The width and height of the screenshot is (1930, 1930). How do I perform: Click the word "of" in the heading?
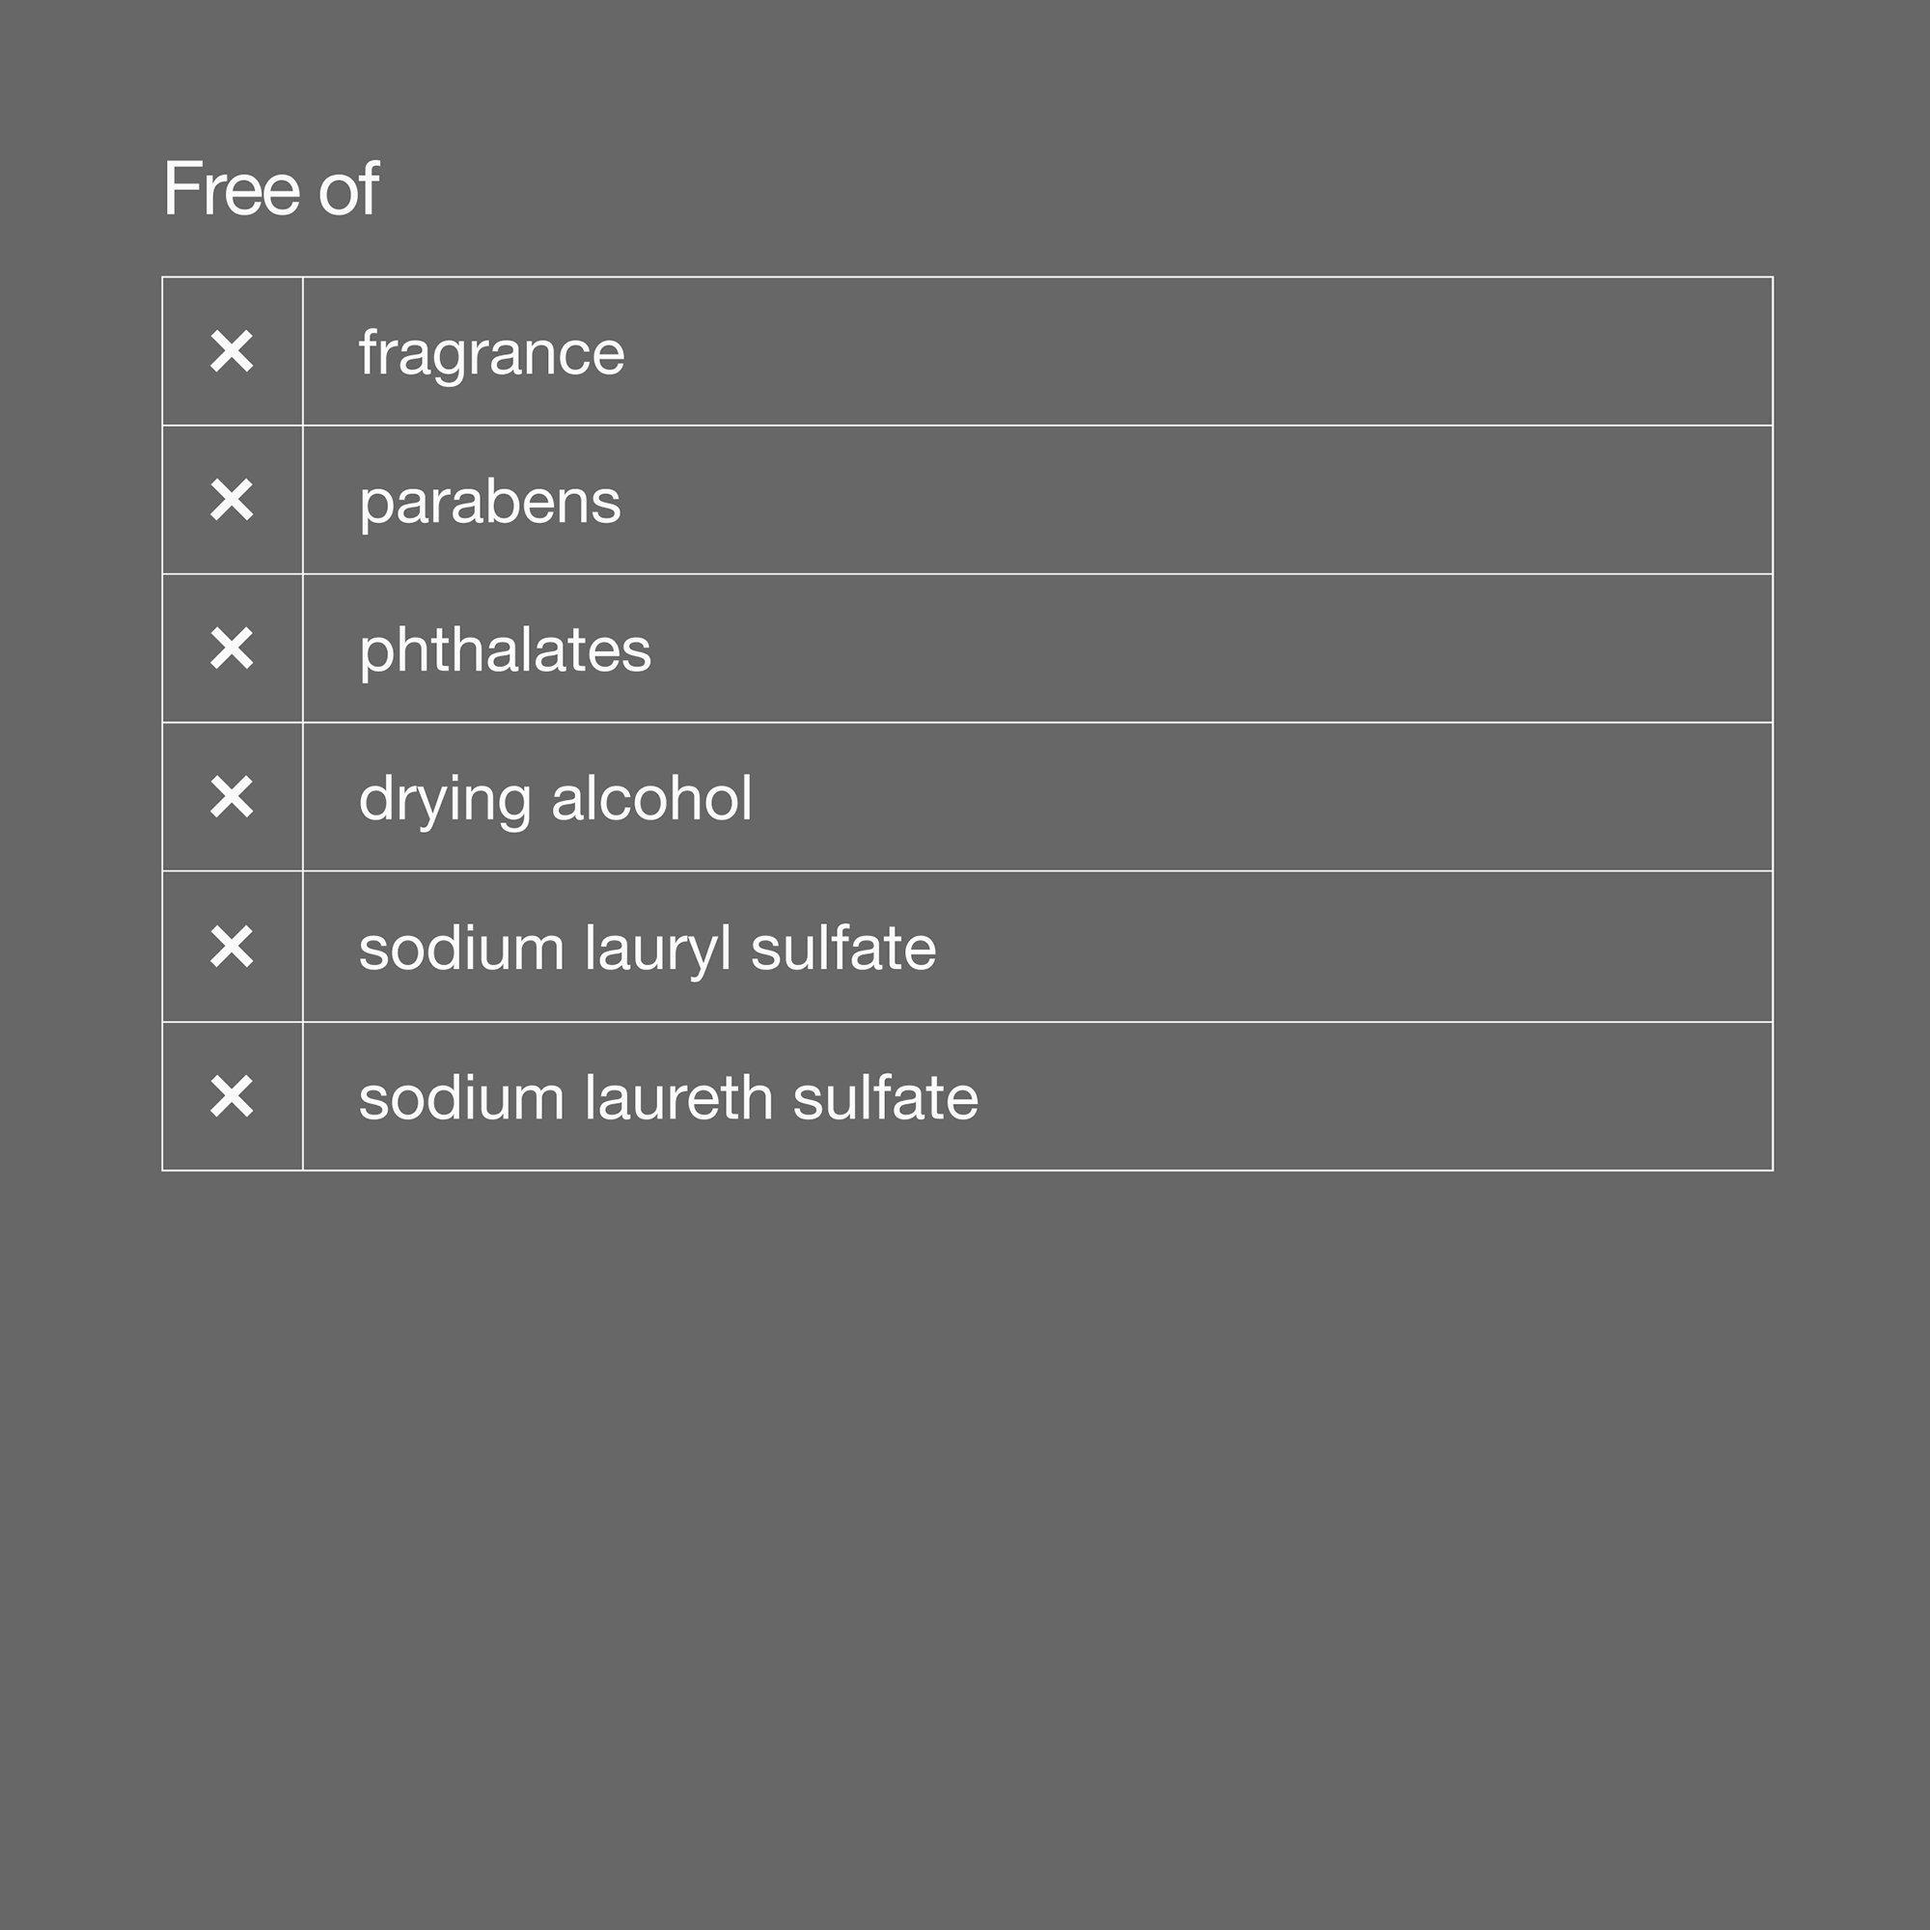tap(348, 189)
